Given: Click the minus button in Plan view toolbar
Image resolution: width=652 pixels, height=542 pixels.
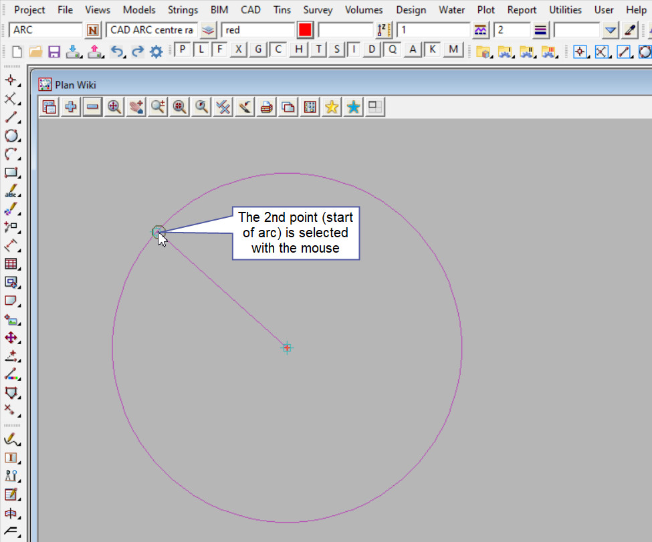Looking at the screenshot, I should point(92,107).
